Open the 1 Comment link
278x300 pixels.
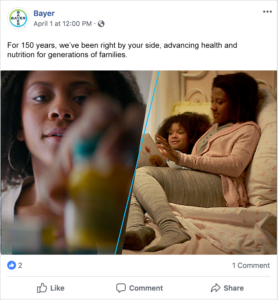pyautogui.click(x=251, y=265)
